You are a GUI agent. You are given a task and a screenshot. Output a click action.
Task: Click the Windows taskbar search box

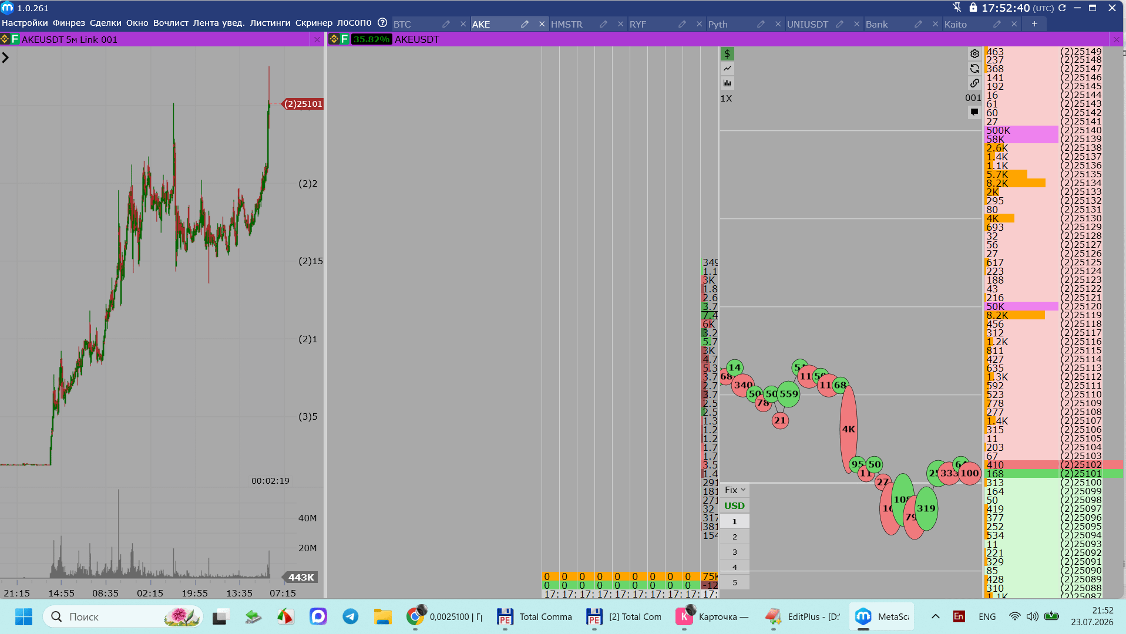pos(123,616)
